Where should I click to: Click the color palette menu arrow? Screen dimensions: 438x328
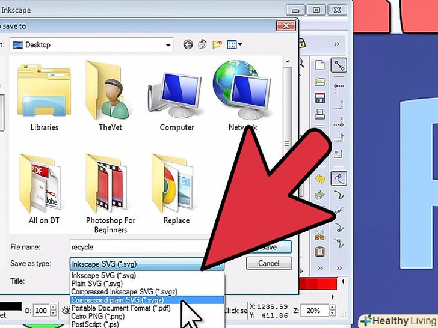[343, 281]
